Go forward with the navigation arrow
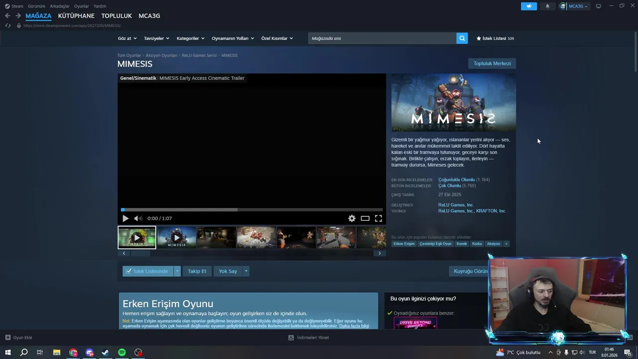 (x=18, y=15)
